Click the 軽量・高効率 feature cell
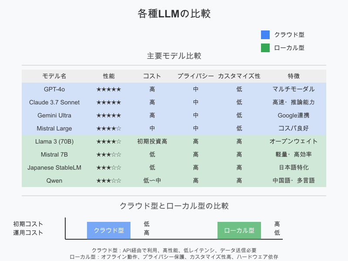The image size is (348, 261). click(x=294, y=154)
